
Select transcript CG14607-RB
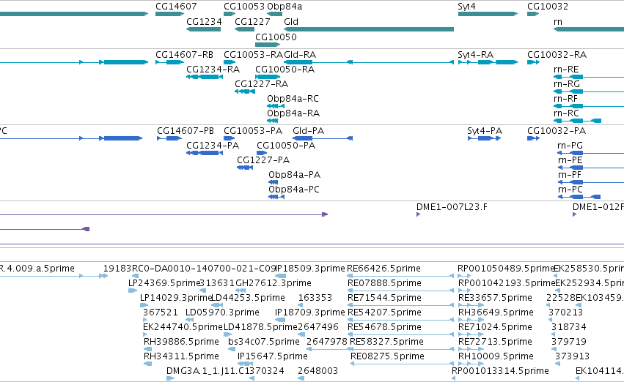click(184, 55)
